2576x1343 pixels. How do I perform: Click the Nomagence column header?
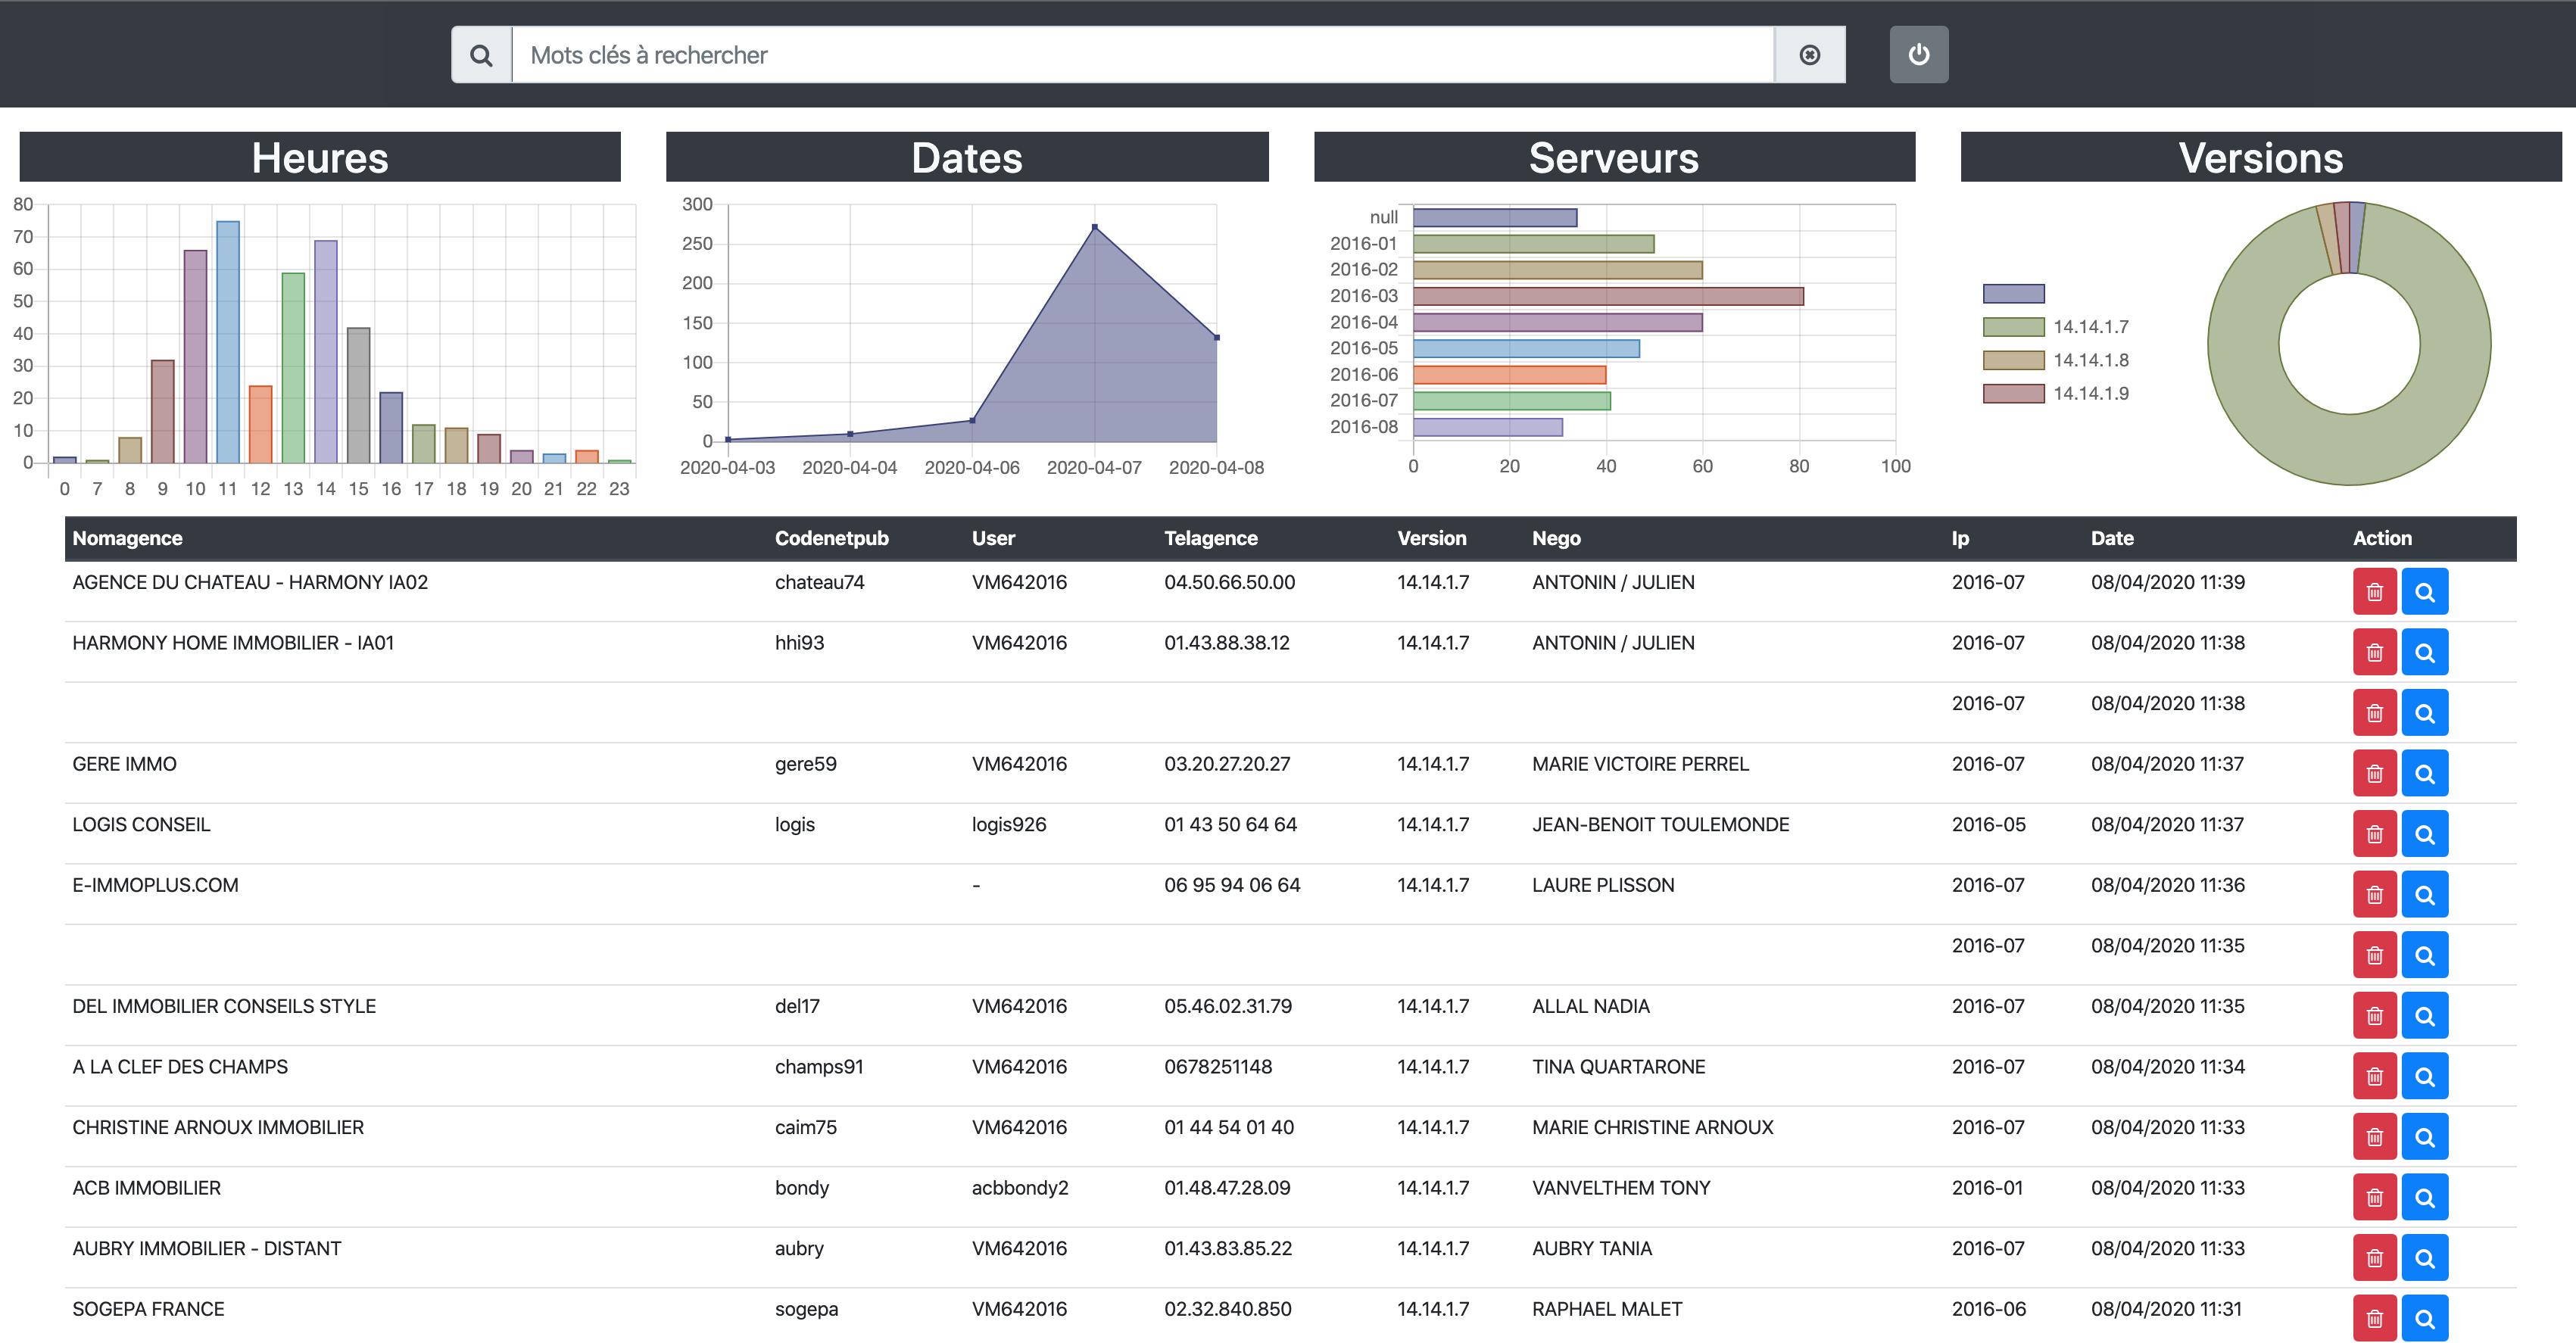pyautogui.click(x=127, y=538)
